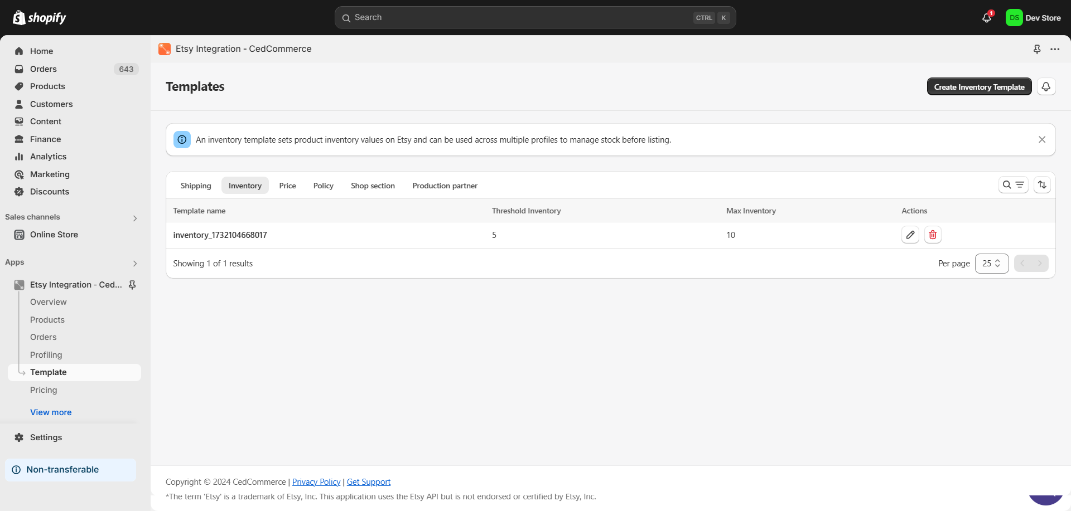The height and width of the screenshot is (511, 1071).
Task: Open the Per page dropdown
Action: click(x=992, y=264)
